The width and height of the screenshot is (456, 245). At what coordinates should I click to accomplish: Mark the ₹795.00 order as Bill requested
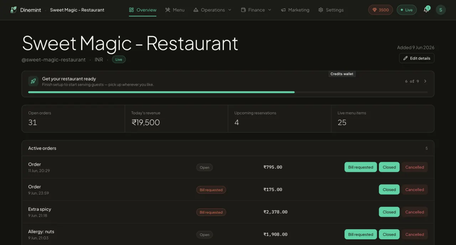361,167
